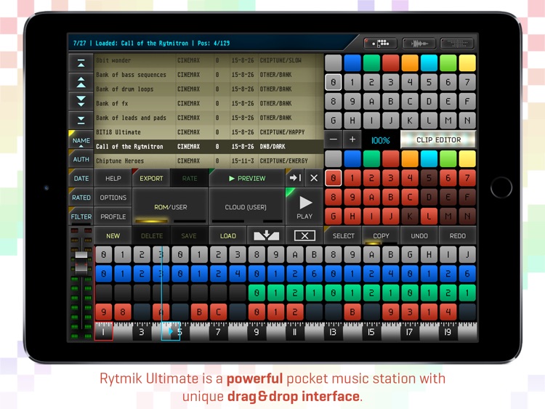This screenshot has width=545, height=409.
Task: Tap red clip pad 0 in the lower grid
Action: (334, 178)
